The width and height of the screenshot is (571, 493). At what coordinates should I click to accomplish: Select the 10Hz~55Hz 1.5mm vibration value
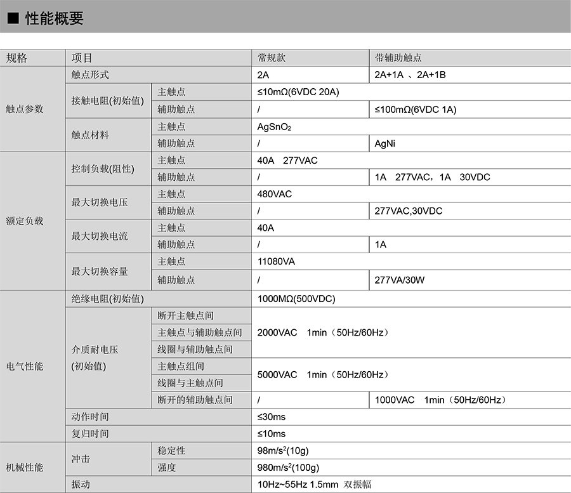[314, 484]
